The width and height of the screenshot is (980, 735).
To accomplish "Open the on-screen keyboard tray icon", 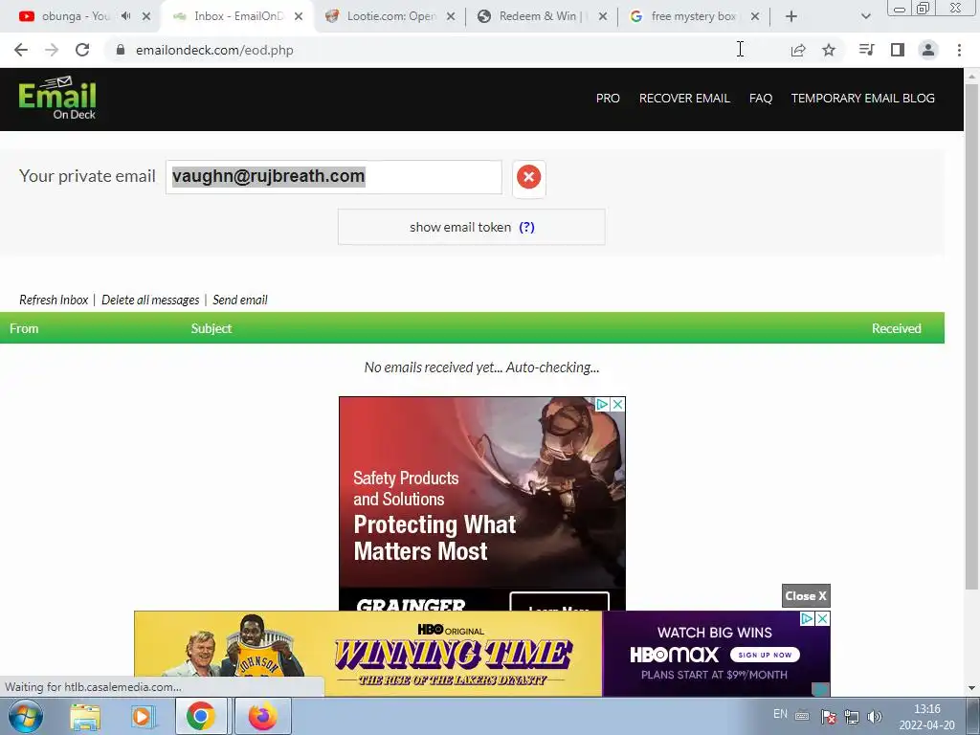I will point(803,716).
